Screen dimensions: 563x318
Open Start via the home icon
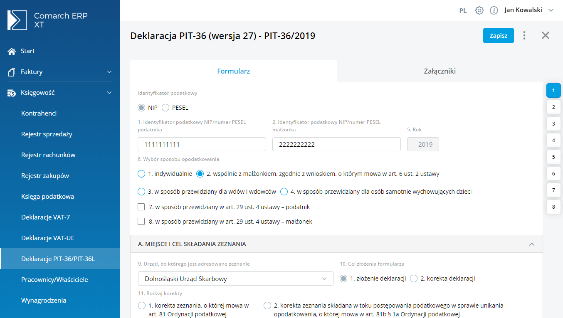[12, 51]
